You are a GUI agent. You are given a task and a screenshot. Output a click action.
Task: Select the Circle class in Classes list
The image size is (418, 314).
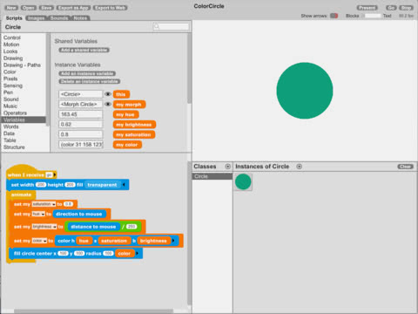pyautogui.click(x=212, y=176)
